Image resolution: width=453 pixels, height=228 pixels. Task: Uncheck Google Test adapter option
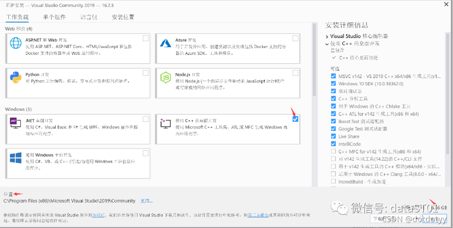coord(333,129)
